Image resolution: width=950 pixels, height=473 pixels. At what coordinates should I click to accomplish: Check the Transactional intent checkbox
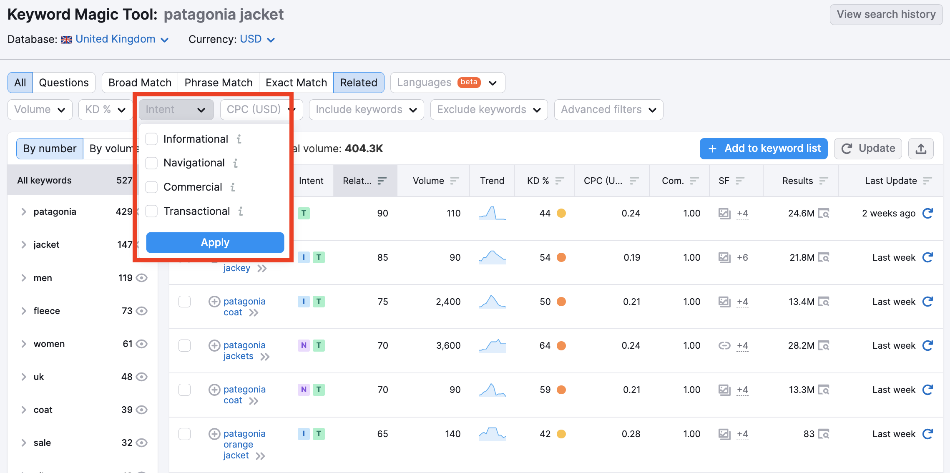click(151, 211)
